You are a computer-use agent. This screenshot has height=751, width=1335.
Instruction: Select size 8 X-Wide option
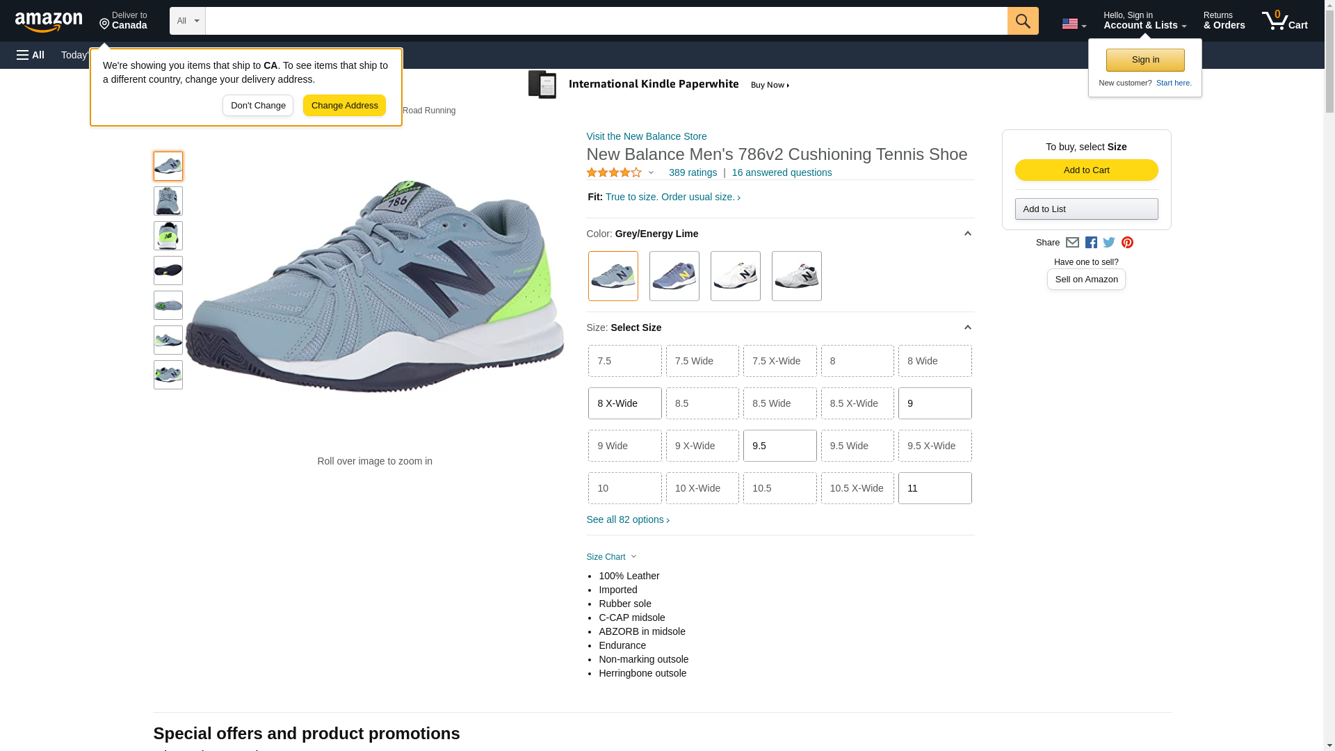624,403
